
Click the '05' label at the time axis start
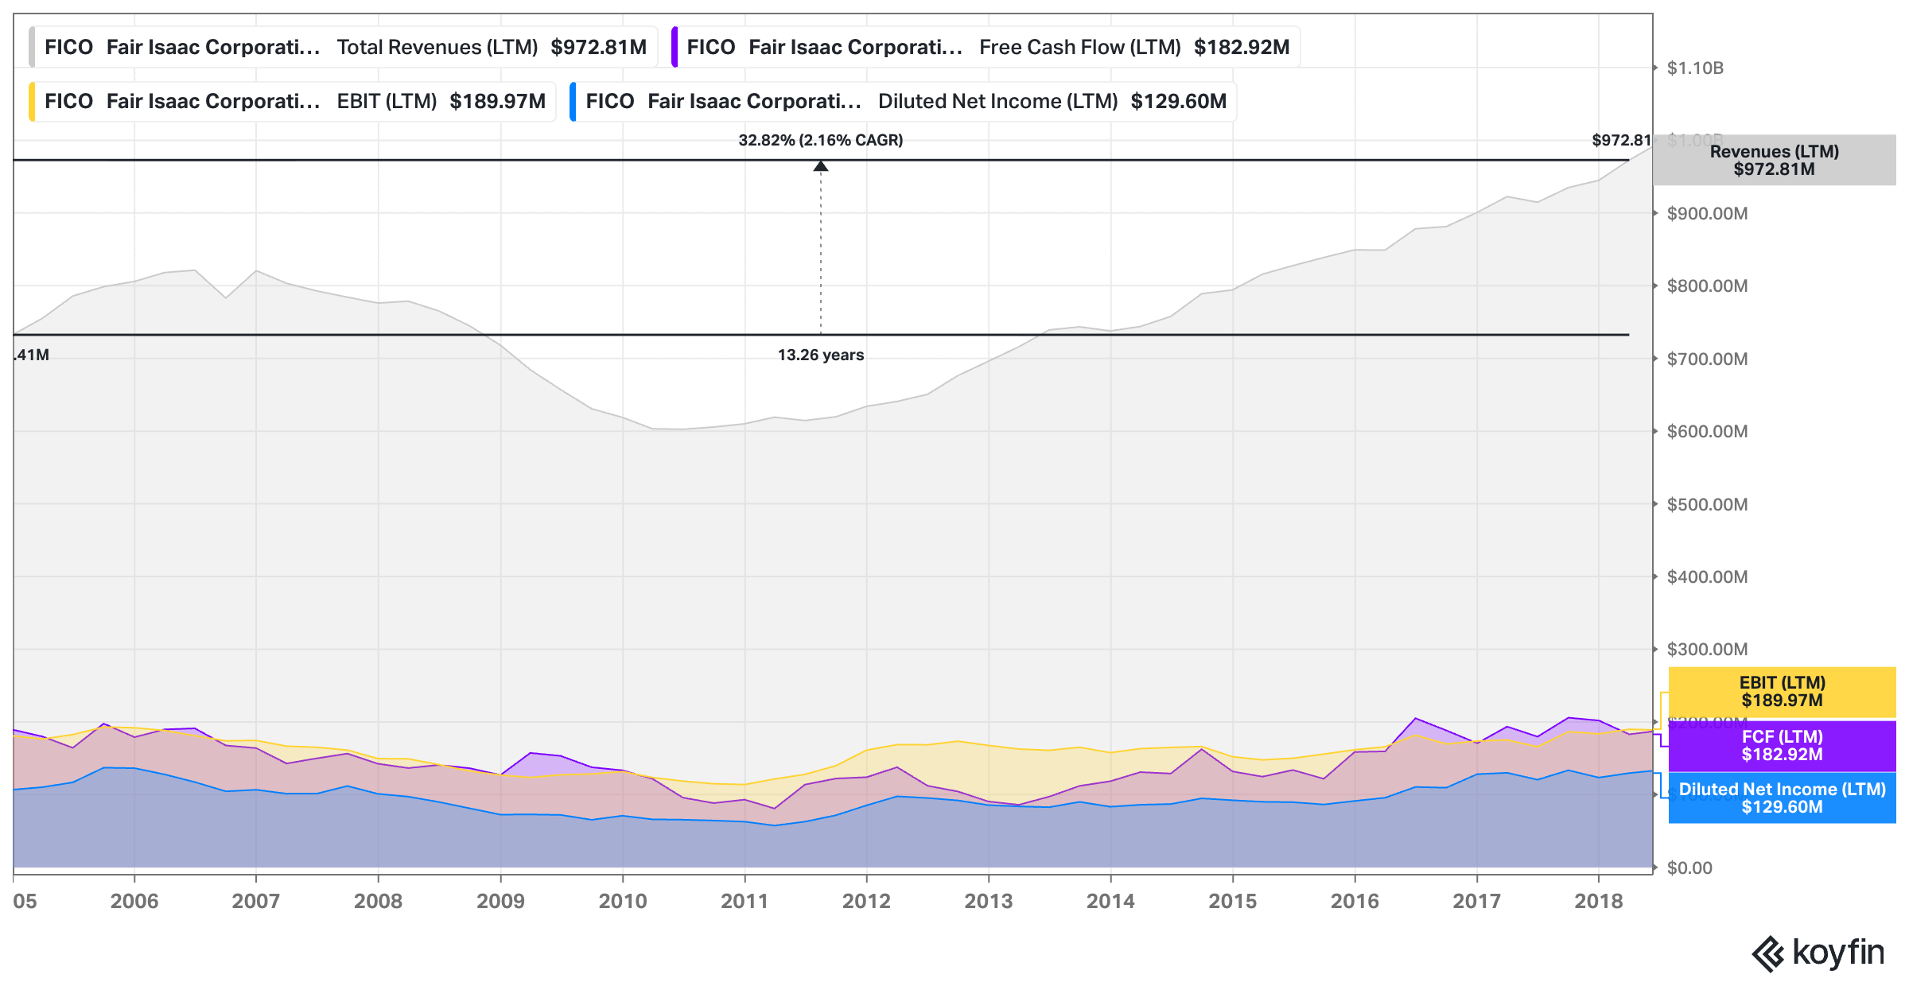(25, 901)
